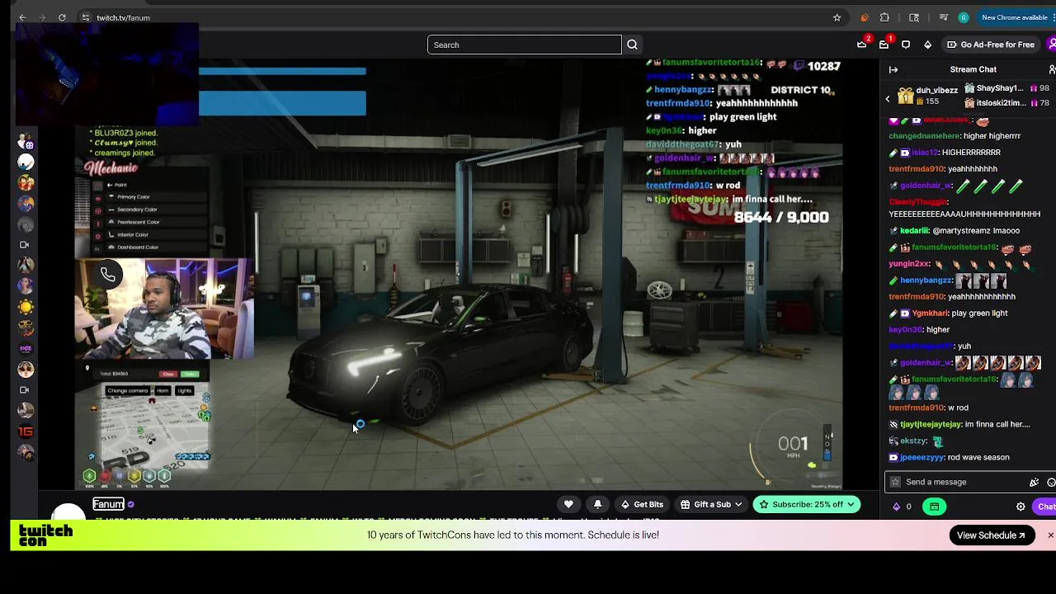Click View Schedule button on banner

click(991, 535)
